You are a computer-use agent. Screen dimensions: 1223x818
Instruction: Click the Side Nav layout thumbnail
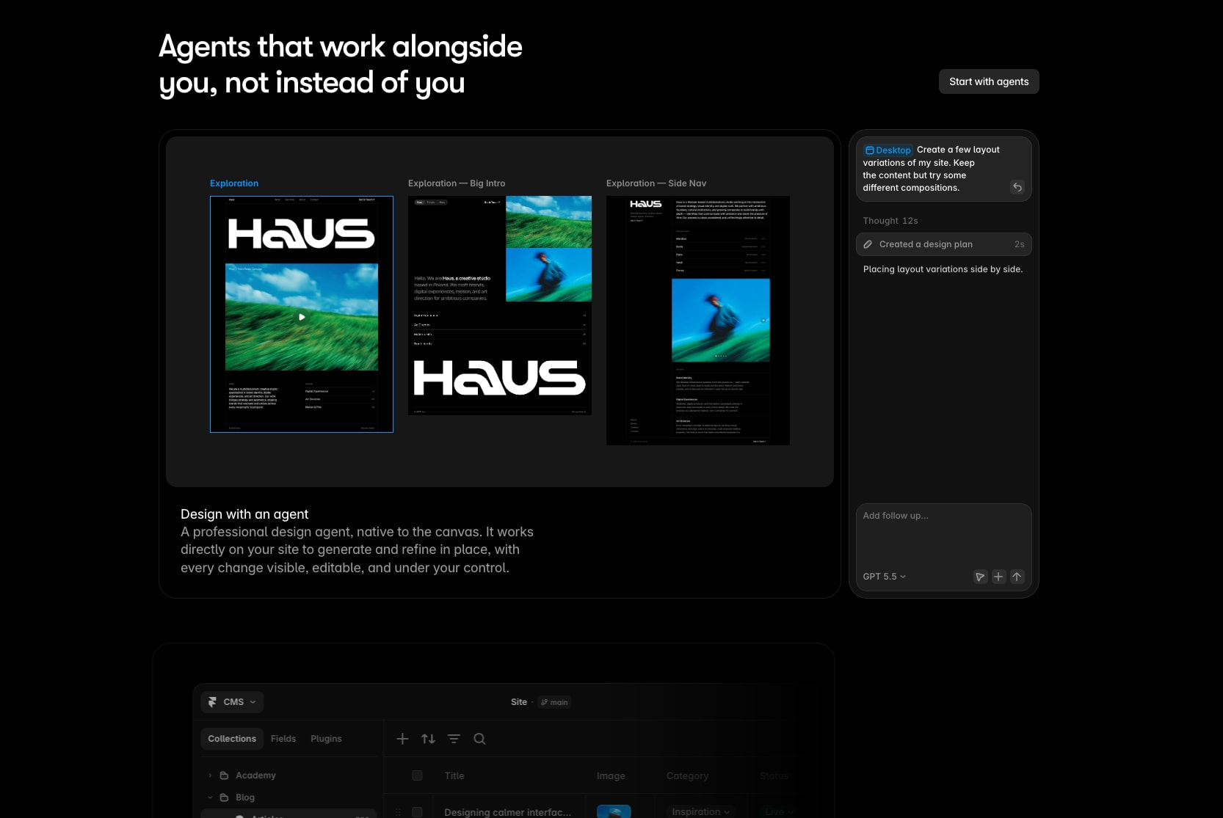point(698,321)
